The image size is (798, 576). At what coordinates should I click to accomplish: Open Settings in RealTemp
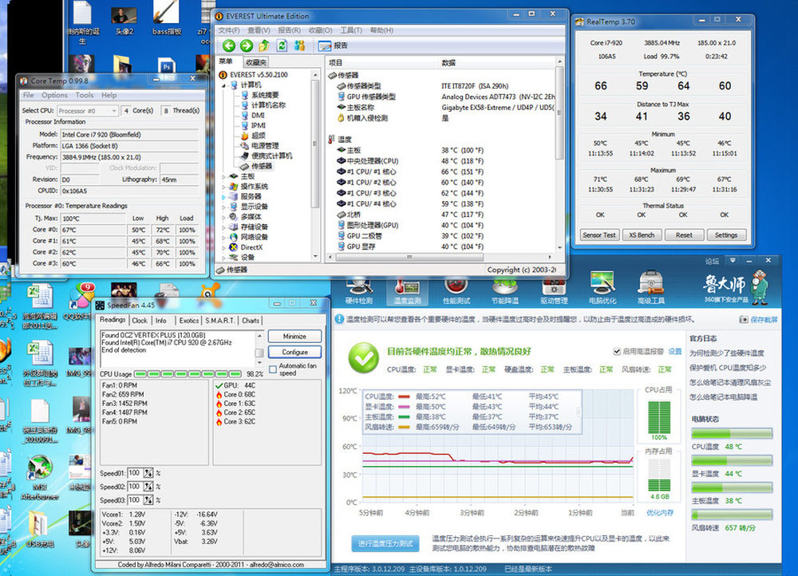point(726,235)
